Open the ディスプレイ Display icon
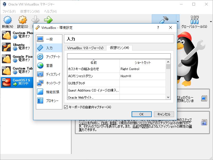This screenshot has height=160, width=213. click(40, 74)
